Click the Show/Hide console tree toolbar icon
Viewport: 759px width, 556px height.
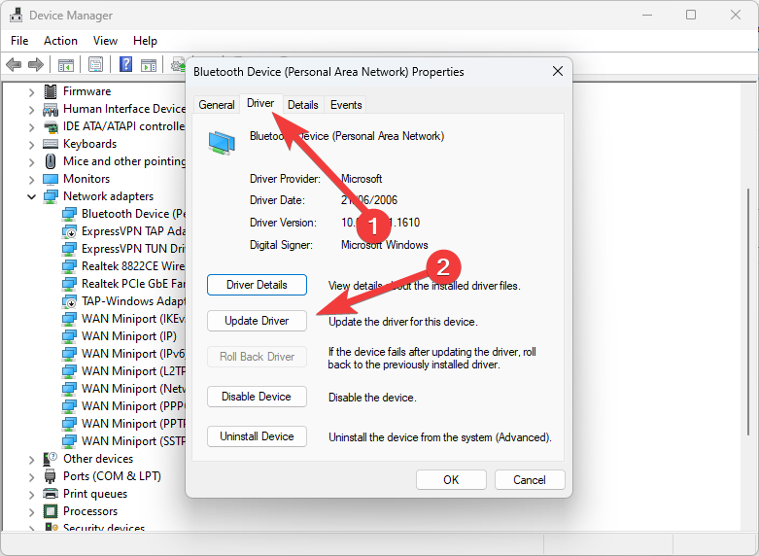coord(66,65)
